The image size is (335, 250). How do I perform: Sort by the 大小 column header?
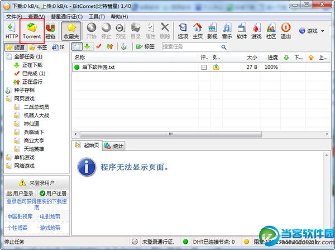(241, 58)
